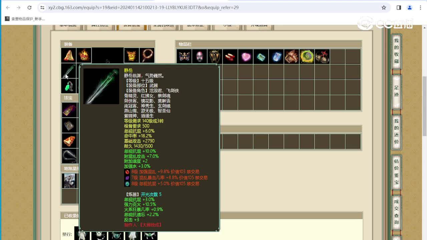Click the golden armor inventory item
The image size is (427, 240).
tap(215, 57)
